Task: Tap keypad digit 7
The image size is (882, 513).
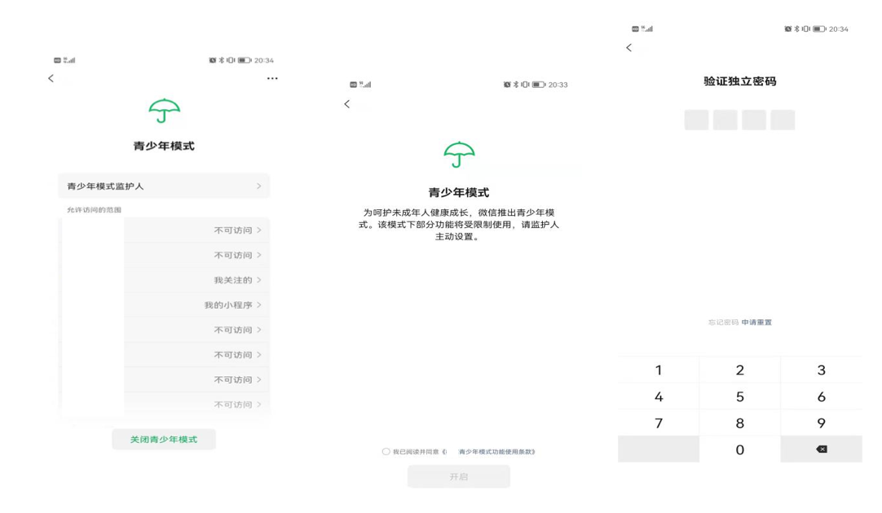Action: [x=659, y=423]
